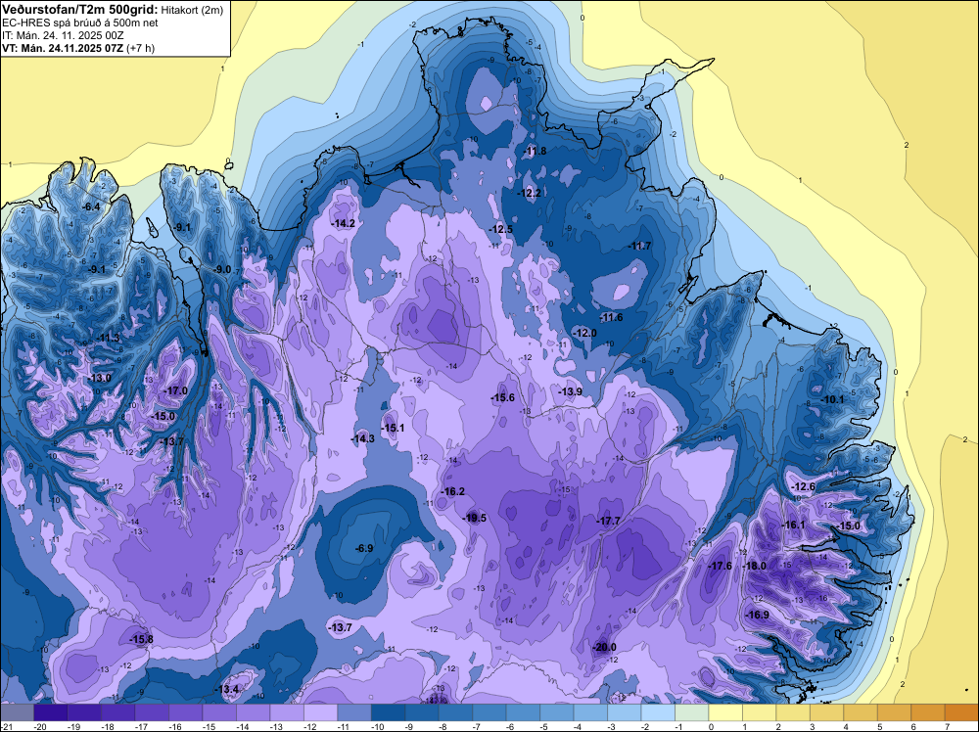Click the -21 label in the color legend
This screenshot has height=732, width=979.
(x=6, y=727)
